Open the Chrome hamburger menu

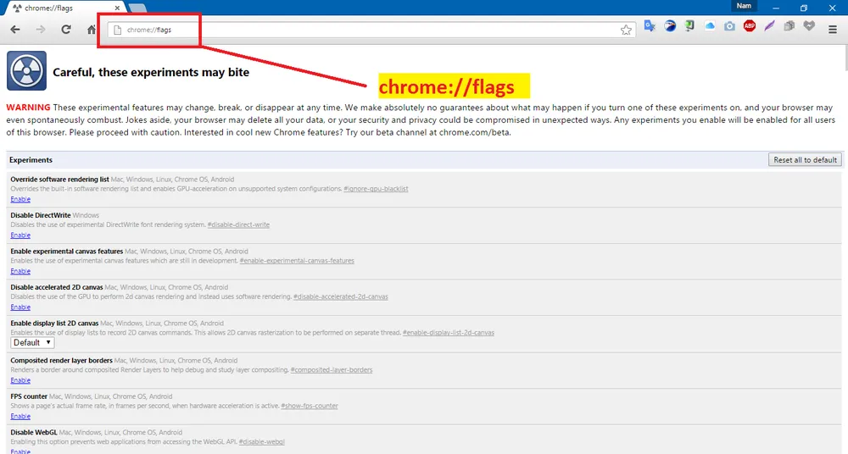click(x=833, y=30)
